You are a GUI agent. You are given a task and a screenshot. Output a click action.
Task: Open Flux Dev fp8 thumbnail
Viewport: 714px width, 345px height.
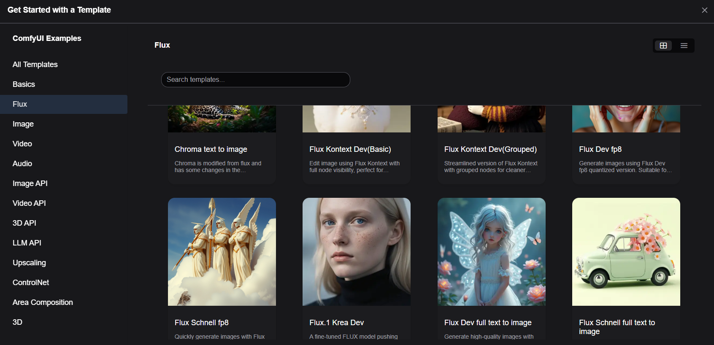coord(626,119)
